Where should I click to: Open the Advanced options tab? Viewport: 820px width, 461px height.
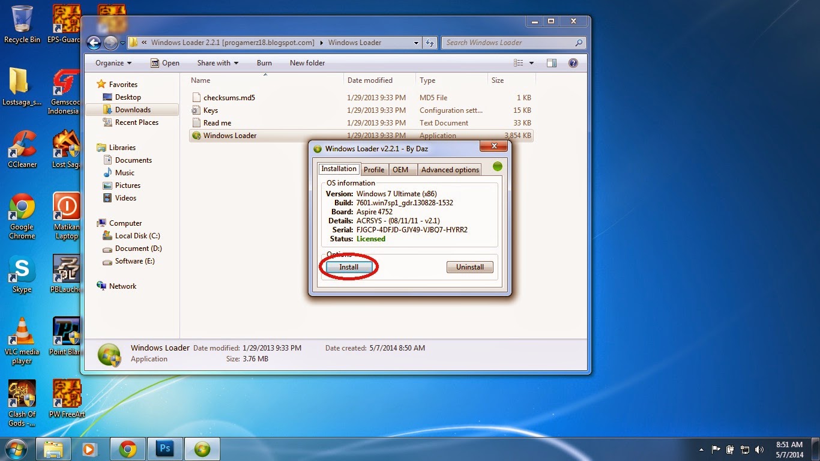(450, 170)
